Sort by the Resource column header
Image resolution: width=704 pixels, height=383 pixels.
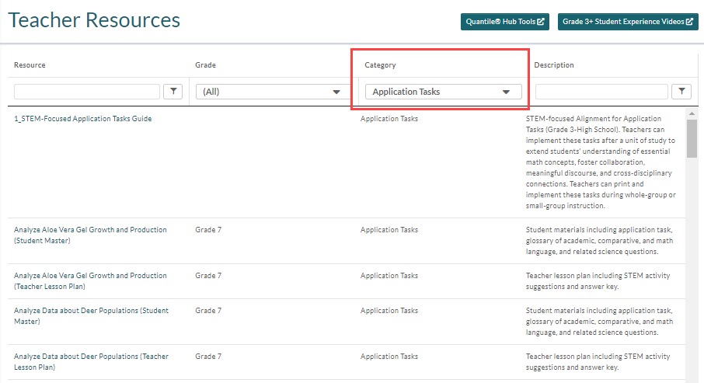click(x=30, y=65)
